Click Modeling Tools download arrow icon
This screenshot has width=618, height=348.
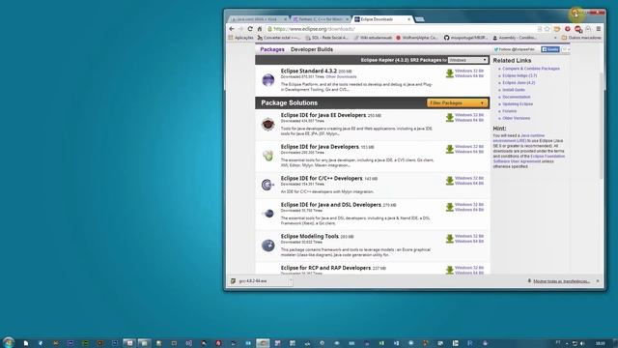pyautogui.click(x=449, y=239)
